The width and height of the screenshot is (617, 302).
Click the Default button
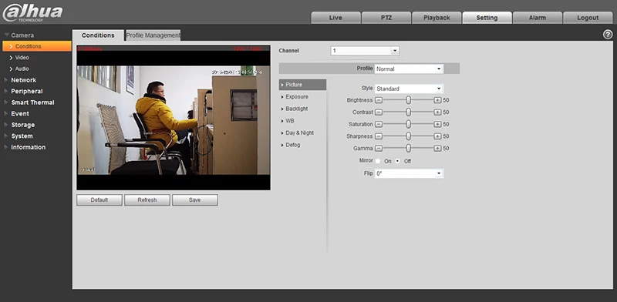99,200
